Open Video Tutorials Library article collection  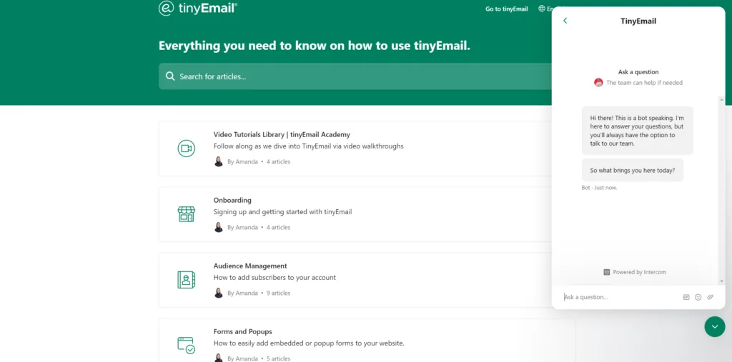tap(282, 134)
